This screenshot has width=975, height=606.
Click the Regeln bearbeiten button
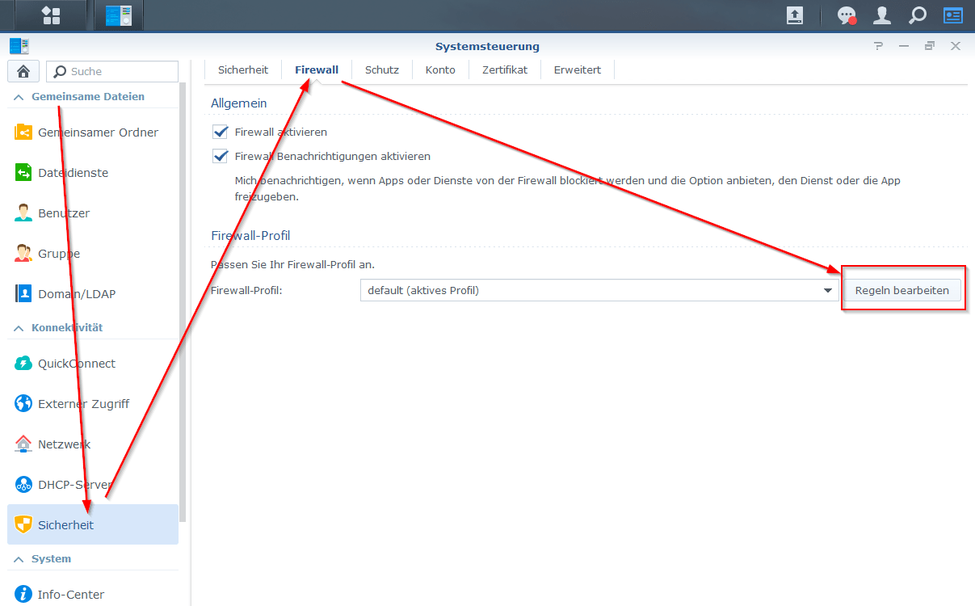tap(902, 289)
